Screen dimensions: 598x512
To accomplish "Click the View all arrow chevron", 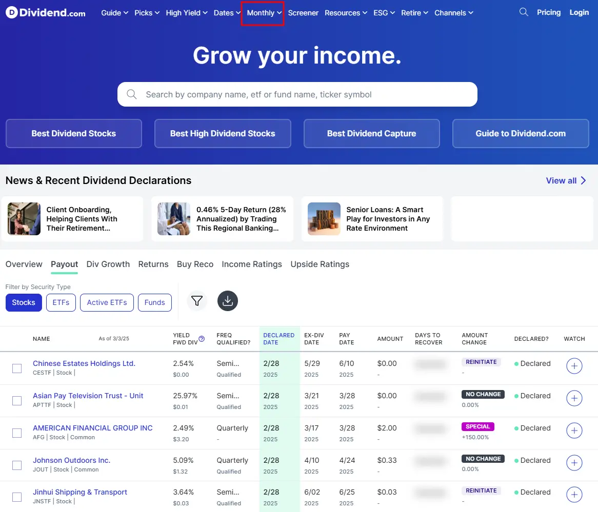I will [583, 180].
